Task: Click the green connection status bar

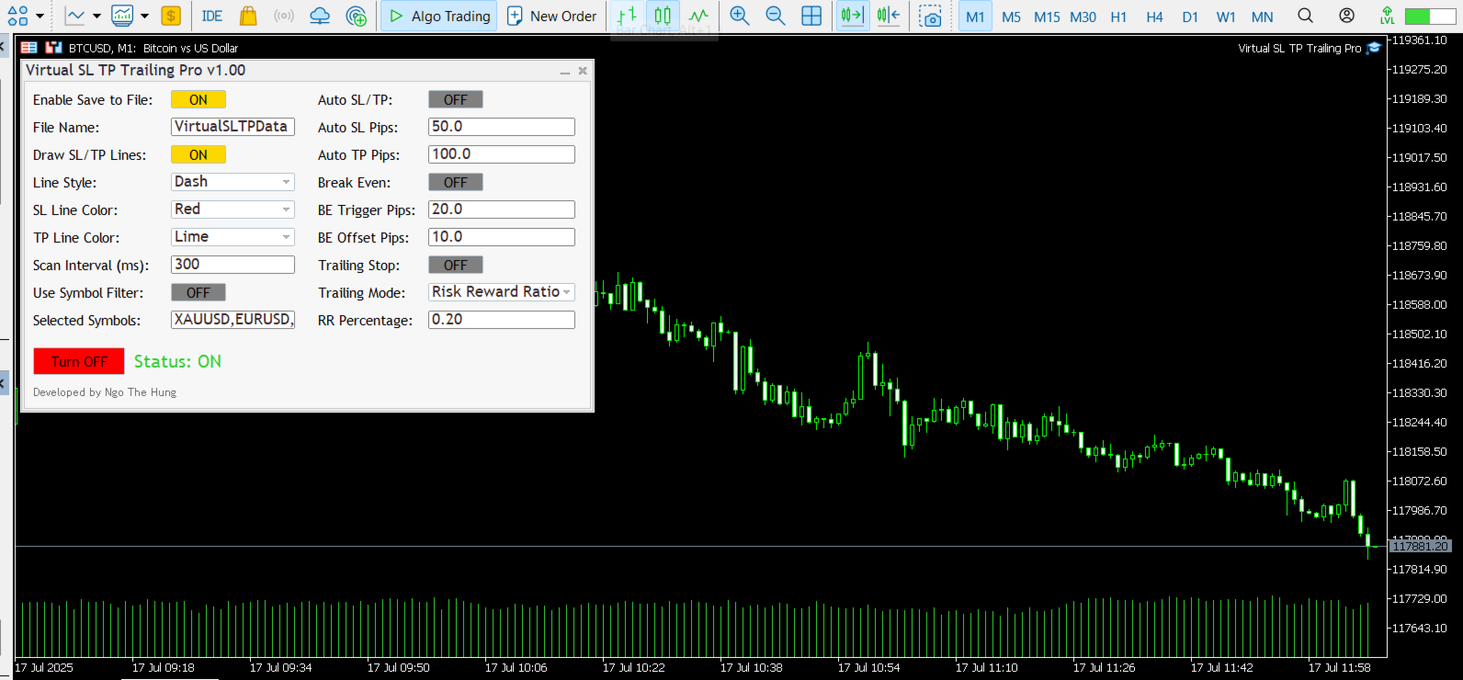Action: 1431,17
